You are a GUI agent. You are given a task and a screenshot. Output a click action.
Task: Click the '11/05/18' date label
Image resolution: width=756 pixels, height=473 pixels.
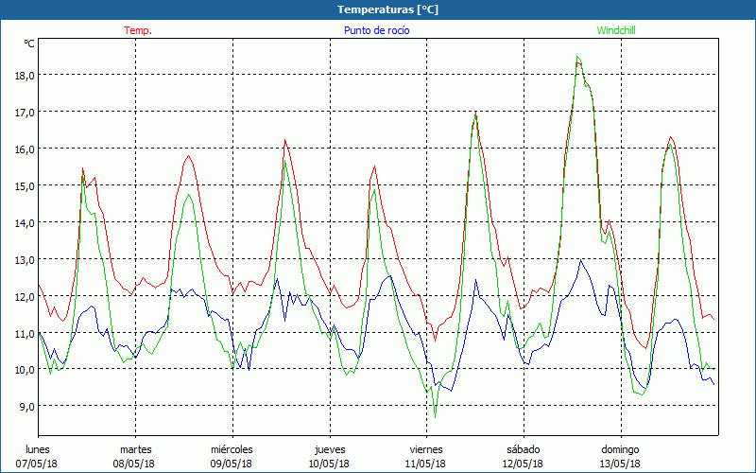[x=426, y=464]
